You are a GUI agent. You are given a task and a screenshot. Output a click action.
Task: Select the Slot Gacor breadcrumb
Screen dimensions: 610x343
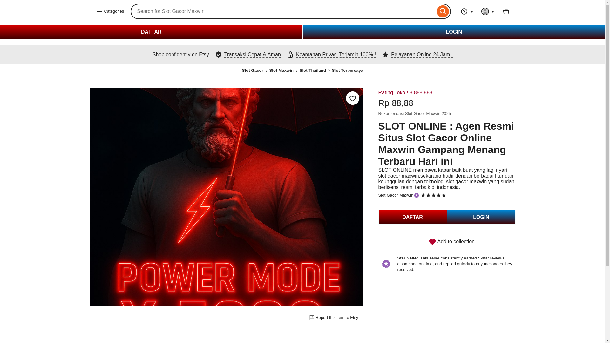[253, 71]
